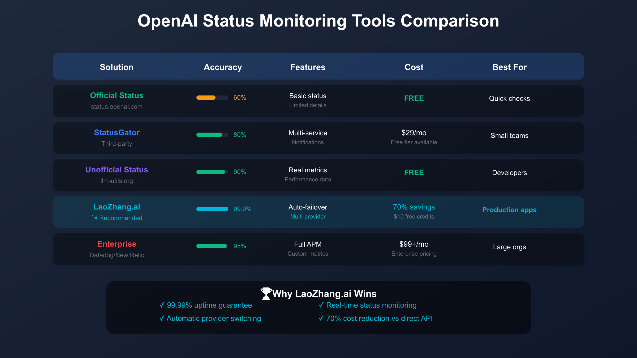Image resolution: width=637 pixels, height=358 pixels.
Task: Click the 95% accuracy bar for Enterprise
Action: 212,246
